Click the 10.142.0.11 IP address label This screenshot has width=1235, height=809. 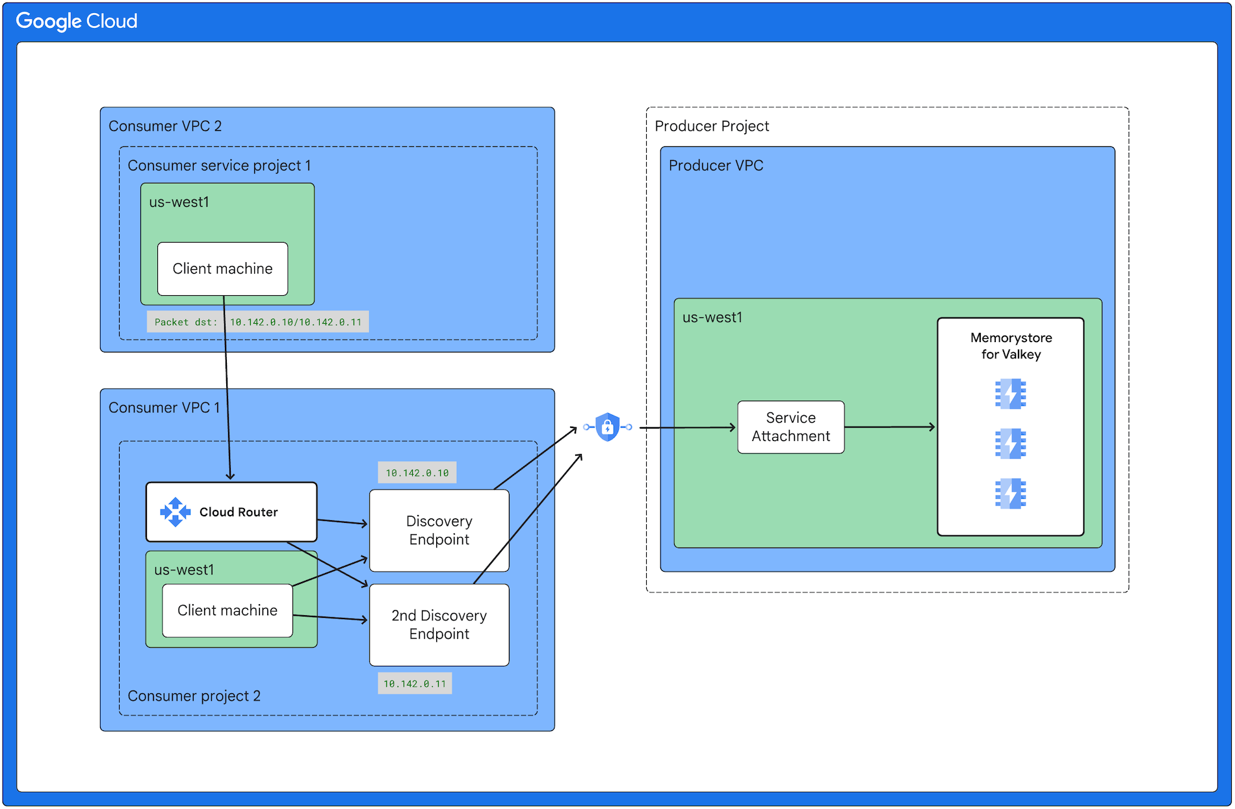point(415,683)
